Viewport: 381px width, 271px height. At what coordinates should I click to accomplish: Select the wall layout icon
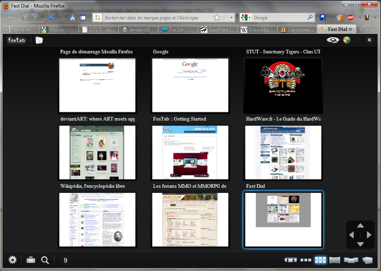click(x=335, y=260)
